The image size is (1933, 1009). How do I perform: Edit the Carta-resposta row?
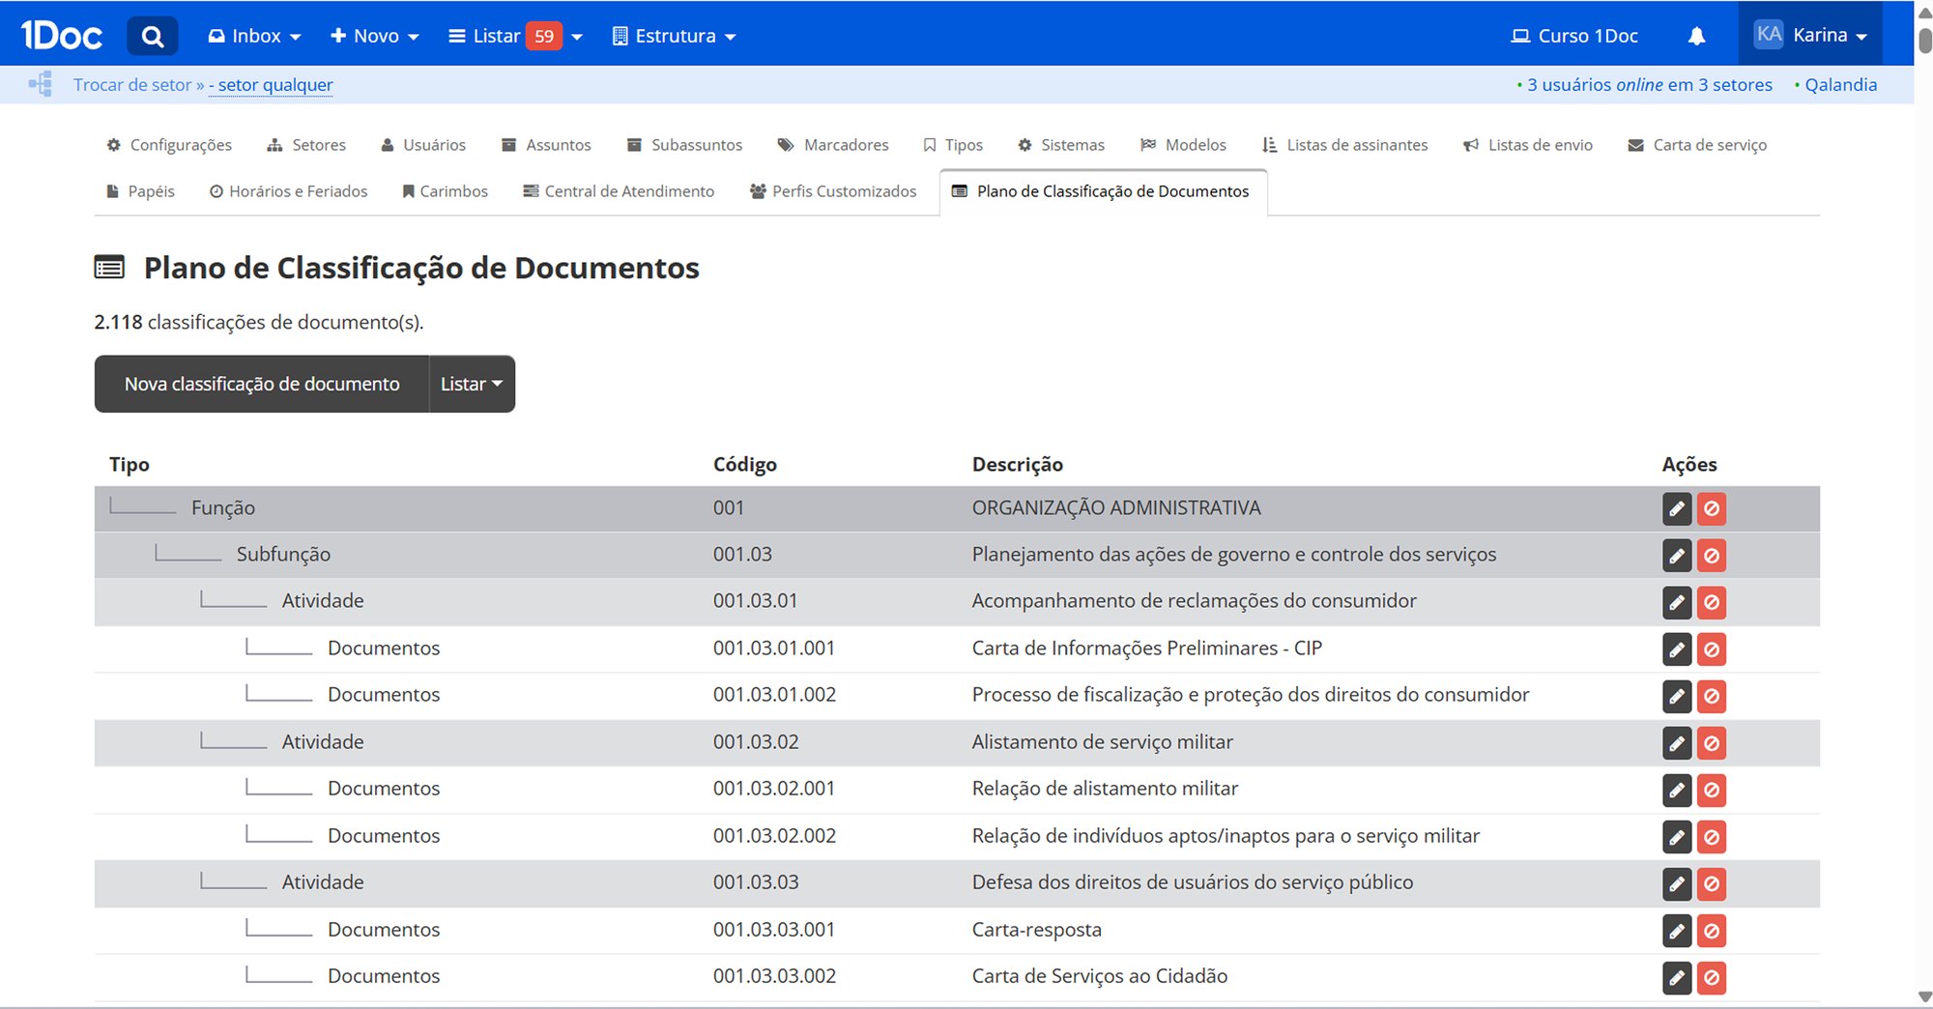(1677, 931)
